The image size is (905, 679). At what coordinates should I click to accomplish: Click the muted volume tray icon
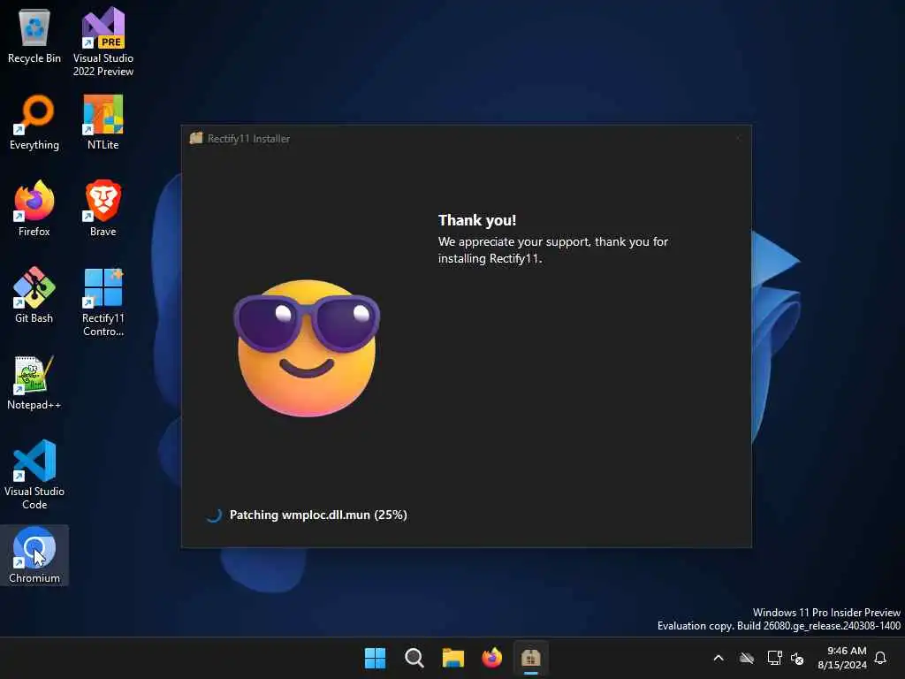(797, 658)
